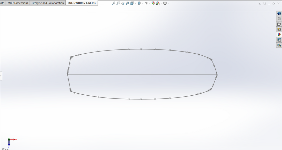Image resolution: width=282 pixels, height=150 pixels.
Task: Switch to the MBD Dimensions tab
Action: [x=18, y=3]
